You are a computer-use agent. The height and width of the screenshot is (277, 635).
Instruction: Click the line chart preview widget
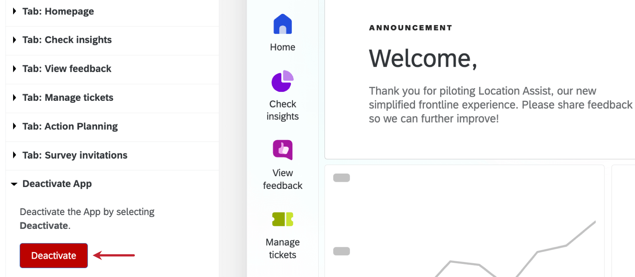click(x=465, y=221)
